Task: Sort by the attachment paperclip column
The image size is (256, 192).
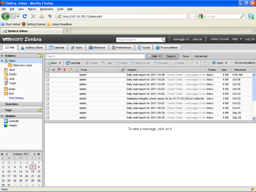Action: click(122, 70)
